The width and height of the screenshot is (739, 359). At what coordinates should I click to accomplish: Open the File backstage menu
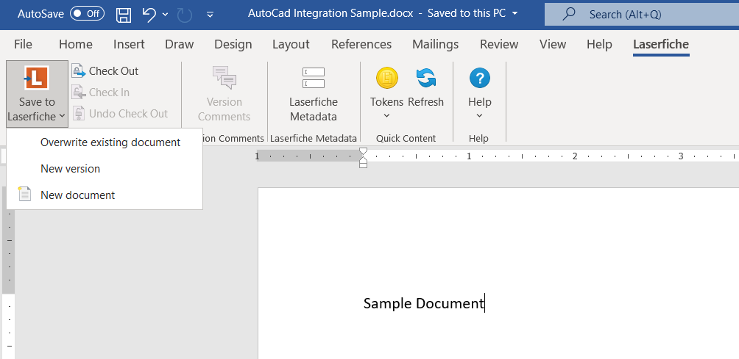click(23, 45)
